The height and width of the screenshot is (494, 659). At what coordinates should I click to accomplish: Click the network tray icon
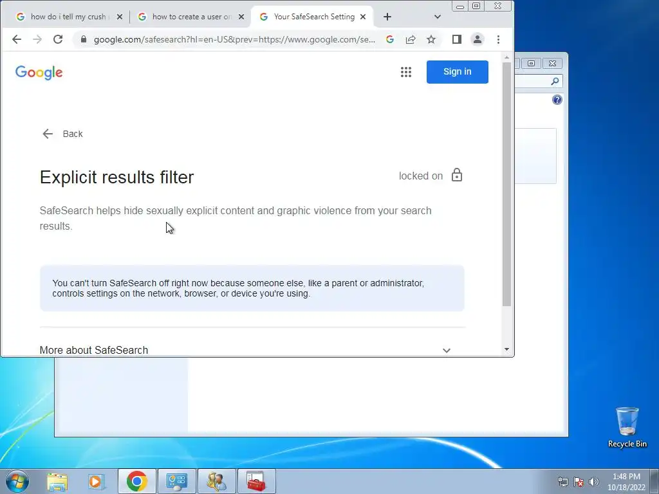click(562, 482)
